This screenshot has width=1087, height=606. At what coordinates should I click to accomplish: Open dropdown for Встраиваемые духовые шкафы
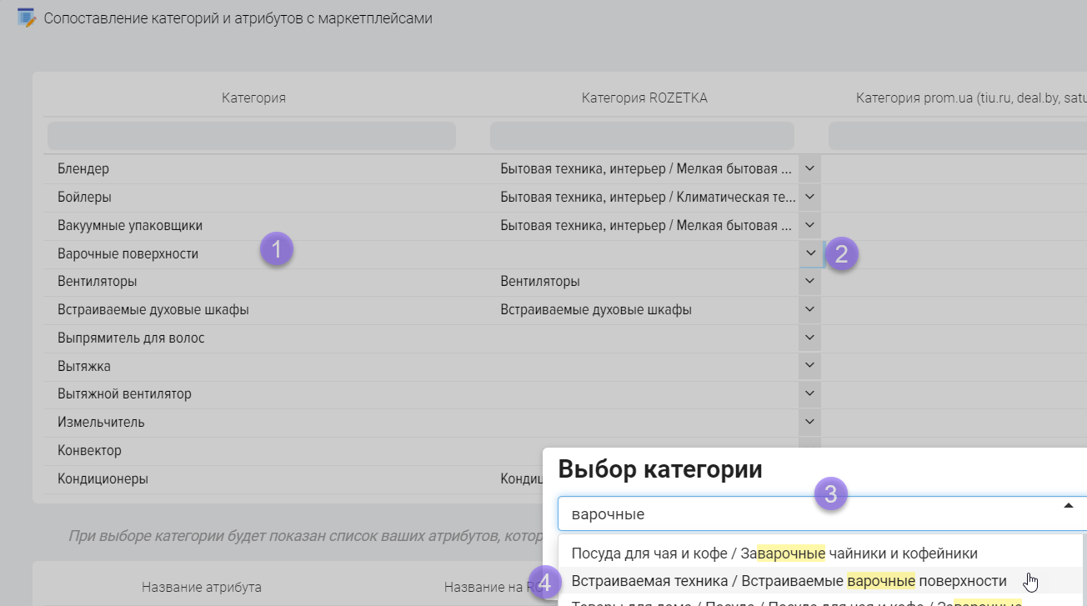[x=809, y=310]
